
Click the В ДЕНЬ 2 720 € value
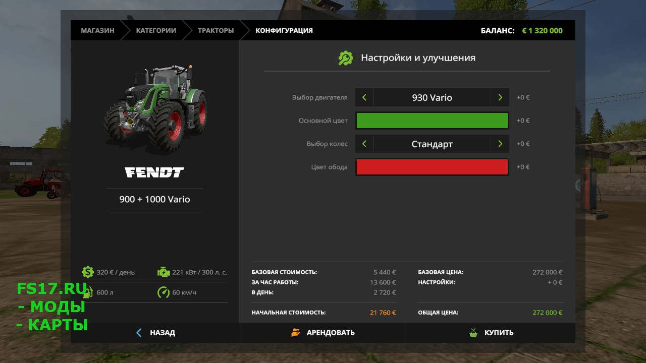(385, 292)
